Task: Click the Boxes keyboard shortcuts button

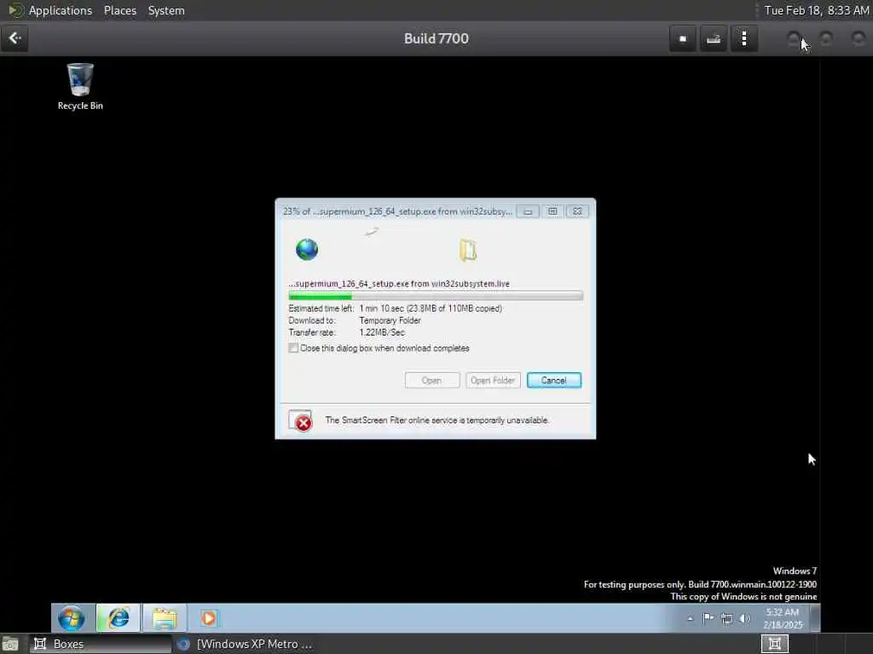Action: tap(714, 39)
